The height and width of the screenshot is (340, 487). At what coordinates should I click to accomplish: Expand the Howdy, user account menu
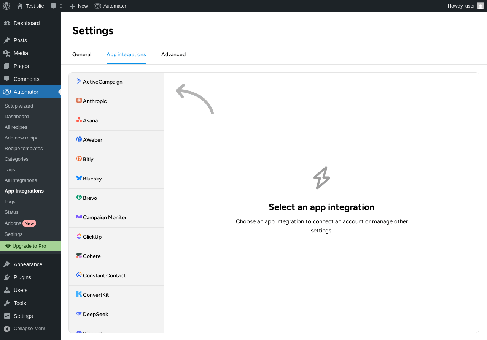pyautogui.click(x=461, y=6)
